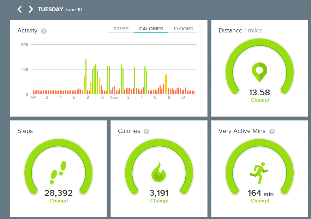Click the AM label on chart axis
This screenshot has height=219, width=311.
(x=33, y=97)
